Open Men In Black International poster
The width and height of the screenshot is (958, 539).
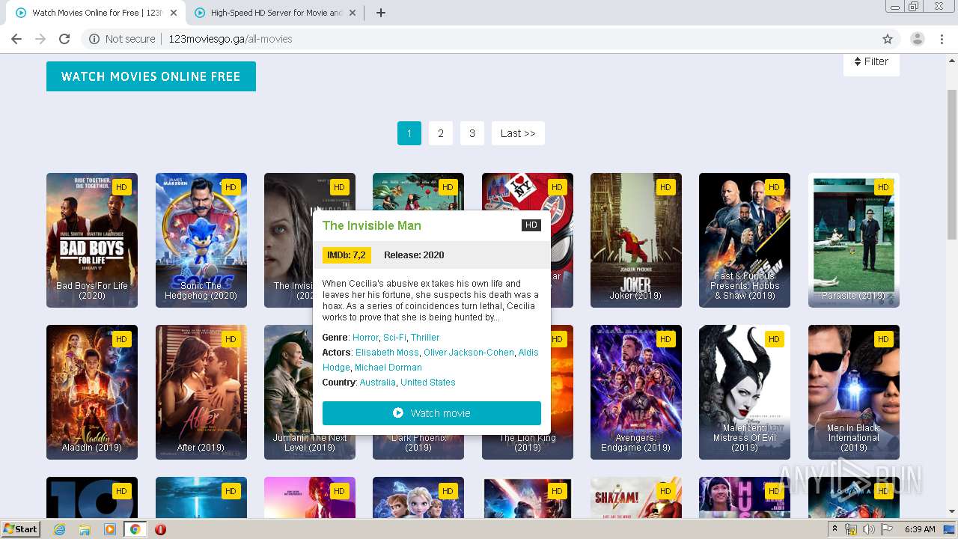pyautogui.click(x=854, y=392)
